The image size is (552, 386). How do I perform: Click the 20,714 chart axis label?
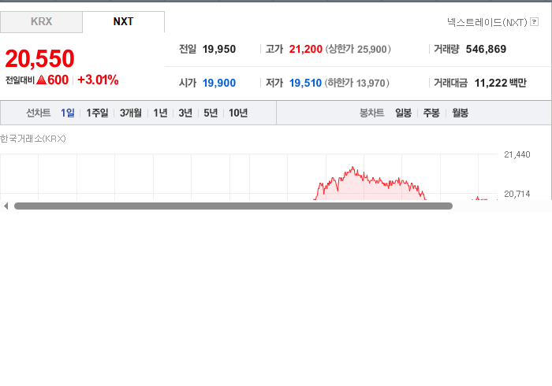pyautogui.click(x=517, y=194)
